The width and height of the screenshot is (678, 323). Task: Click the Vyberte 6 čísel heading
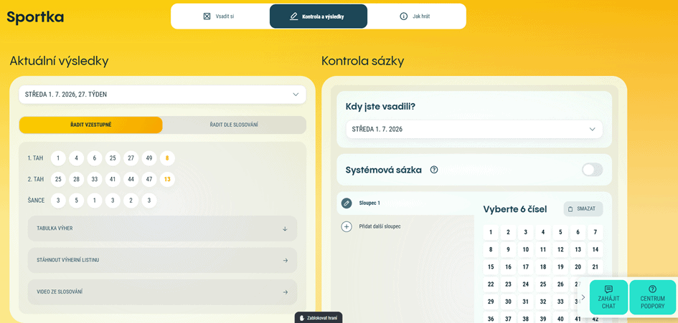click(515, 209)
